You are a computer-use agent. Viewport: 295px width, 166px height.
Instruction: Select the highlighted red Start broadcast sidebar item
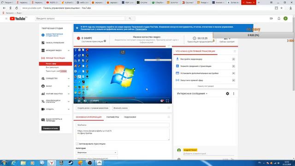click(x=55, y=64)
